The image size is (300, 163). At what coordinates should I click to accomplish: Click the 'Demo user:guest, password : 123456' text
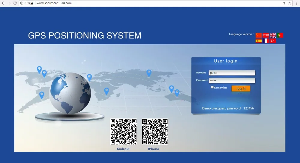(x=228, y=108)
